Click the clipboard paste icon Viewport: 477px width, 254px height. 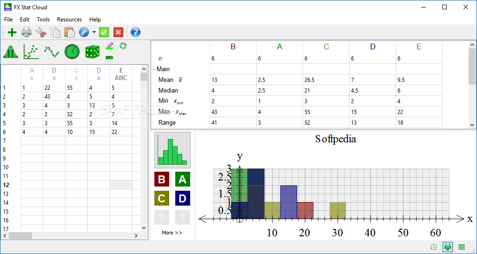[x=69, y=32]
